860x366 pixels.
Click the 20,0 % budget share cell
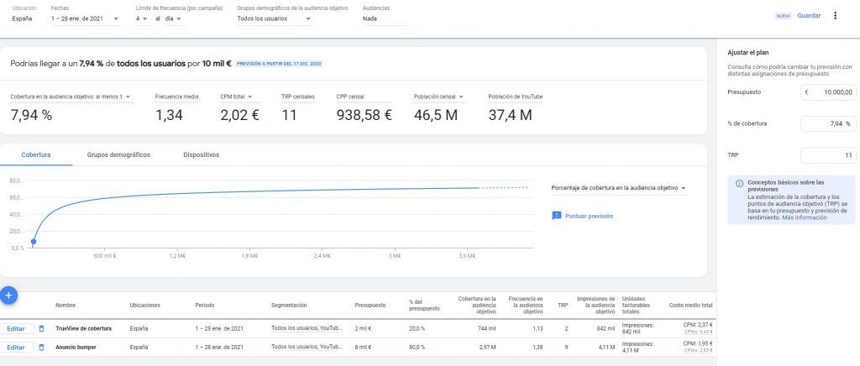tap(417, 329)
